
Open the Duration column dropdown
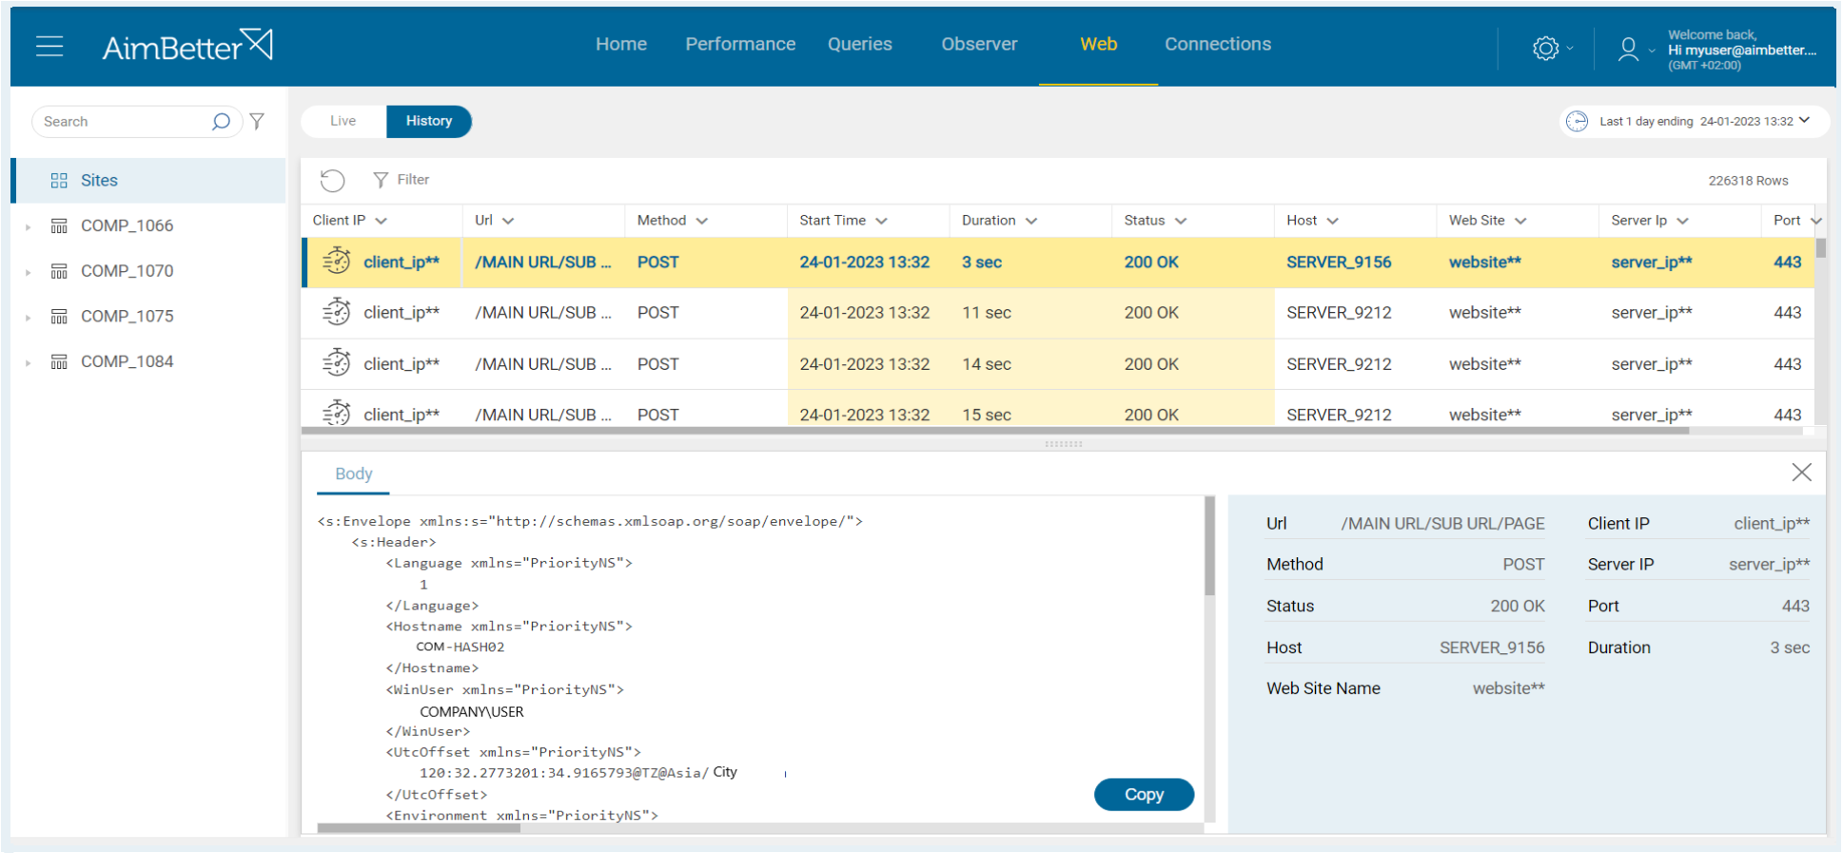[x=1031, y=221]
